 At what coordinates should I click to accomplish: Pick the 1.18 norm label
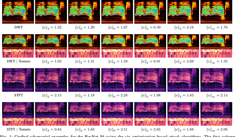point(85,95)
